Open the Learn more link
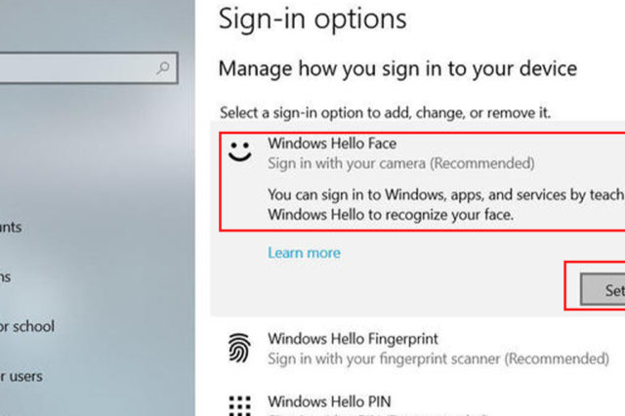625x416 pixels. tap(304, 253)
